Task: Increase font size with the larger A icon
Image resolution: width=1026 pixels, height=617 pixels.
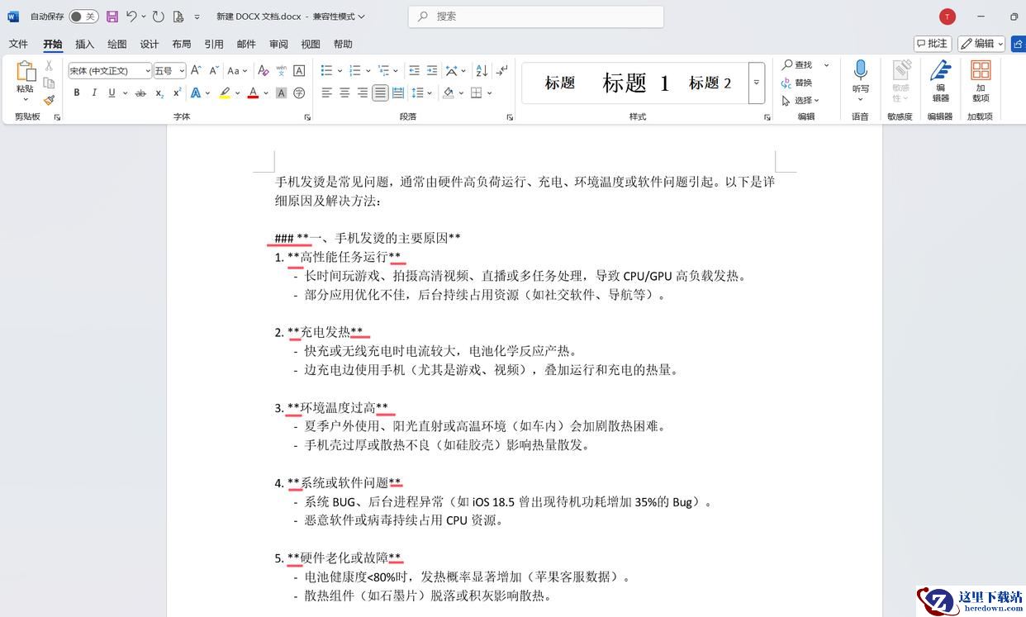Action: click(x=196, y=71)
